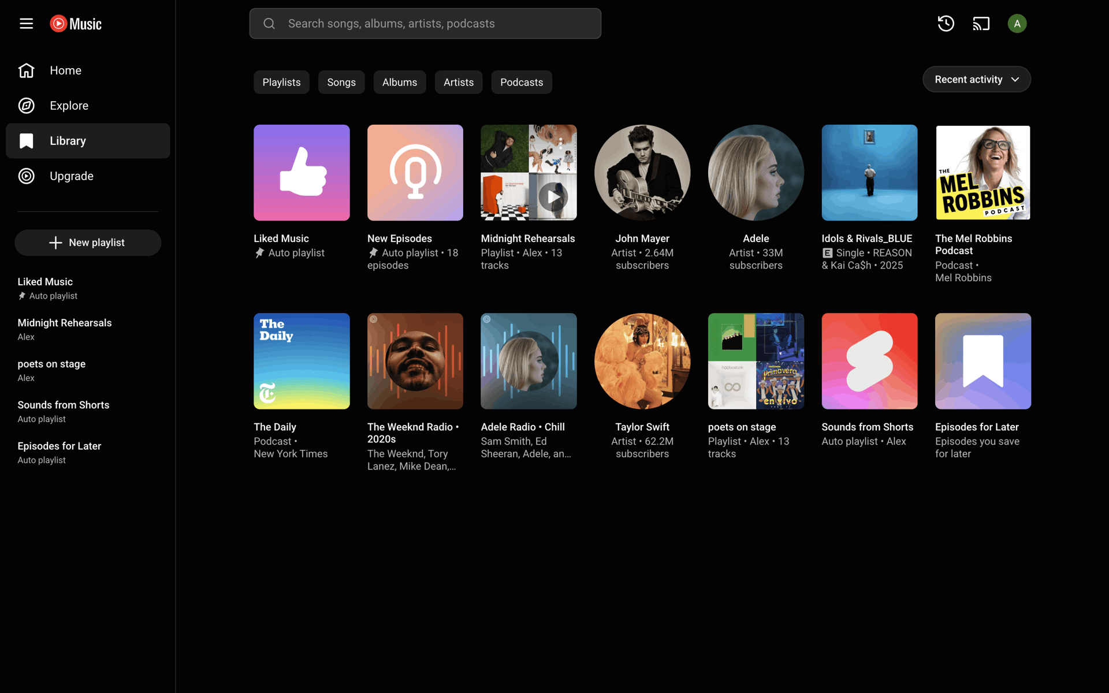Click the John Mayer name text
The height and width of the screenshot is (693, 1109).
642,239
